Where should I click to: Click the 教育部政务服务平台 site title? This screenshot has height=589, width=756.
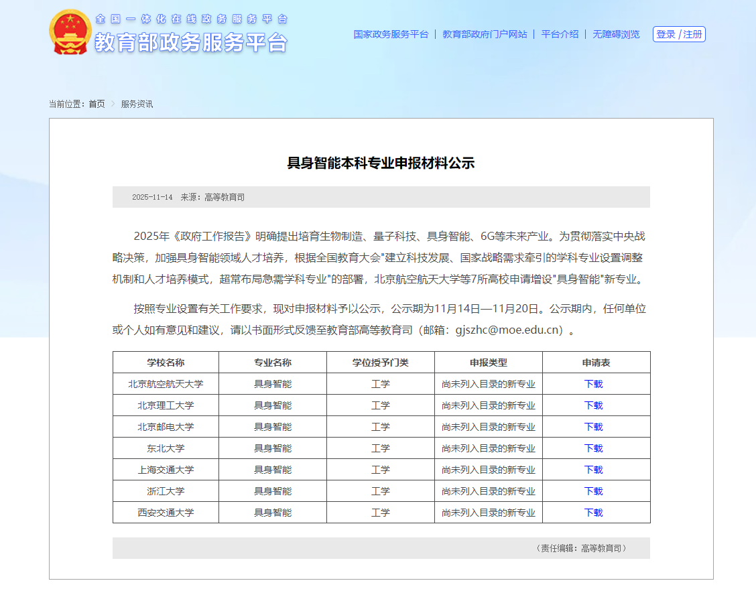pyautogui.click(x=190, y=42)
